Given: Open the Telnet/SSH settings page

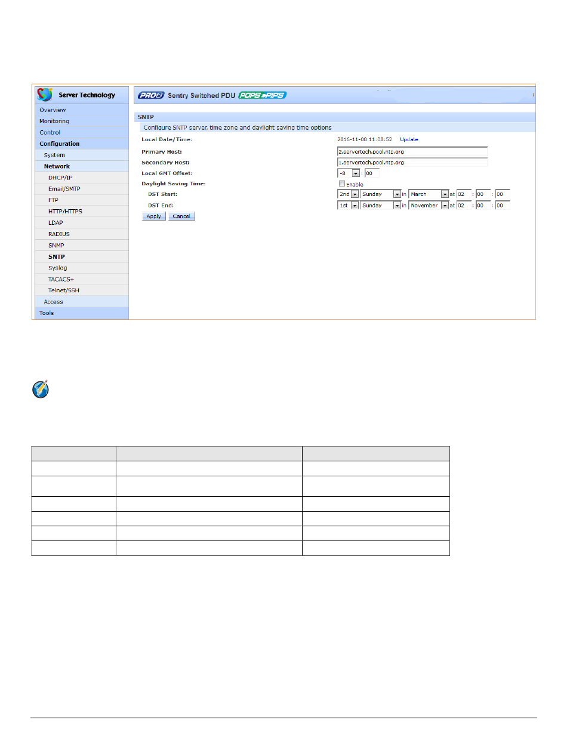Looking at the screenshot, I should click(63, 291).
